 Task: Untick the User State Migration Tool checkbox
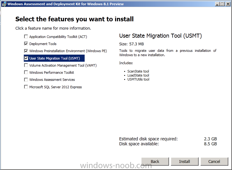pos(26,58)
